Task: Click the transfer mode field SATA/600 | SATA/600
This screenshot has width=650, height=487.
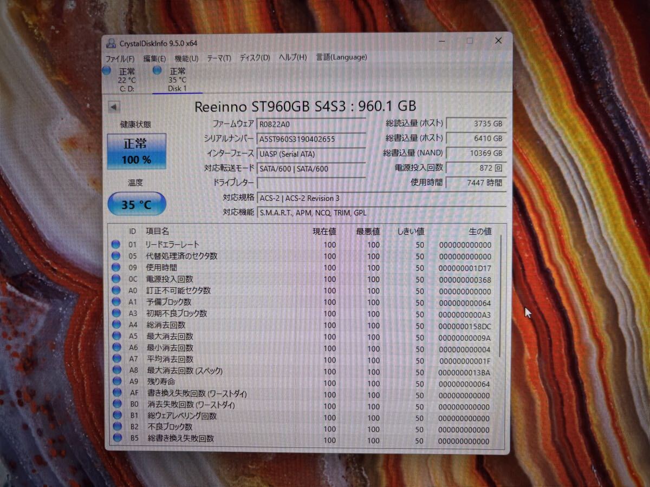Action: (x=311, y=168)
